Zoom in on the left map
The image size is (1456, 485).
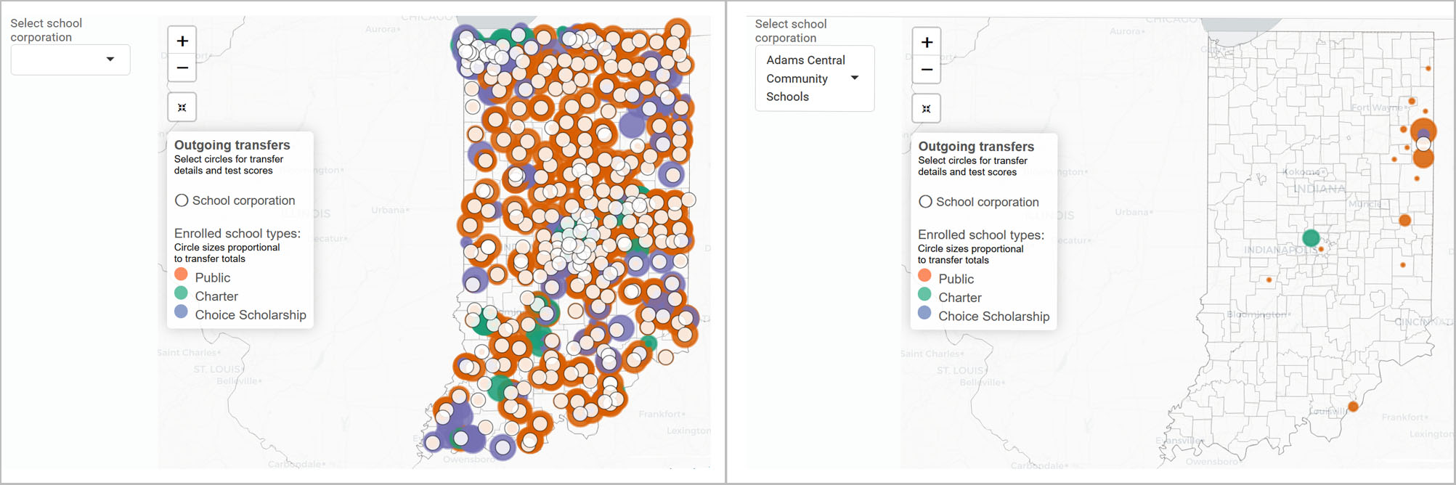click(x=182, y=41)
